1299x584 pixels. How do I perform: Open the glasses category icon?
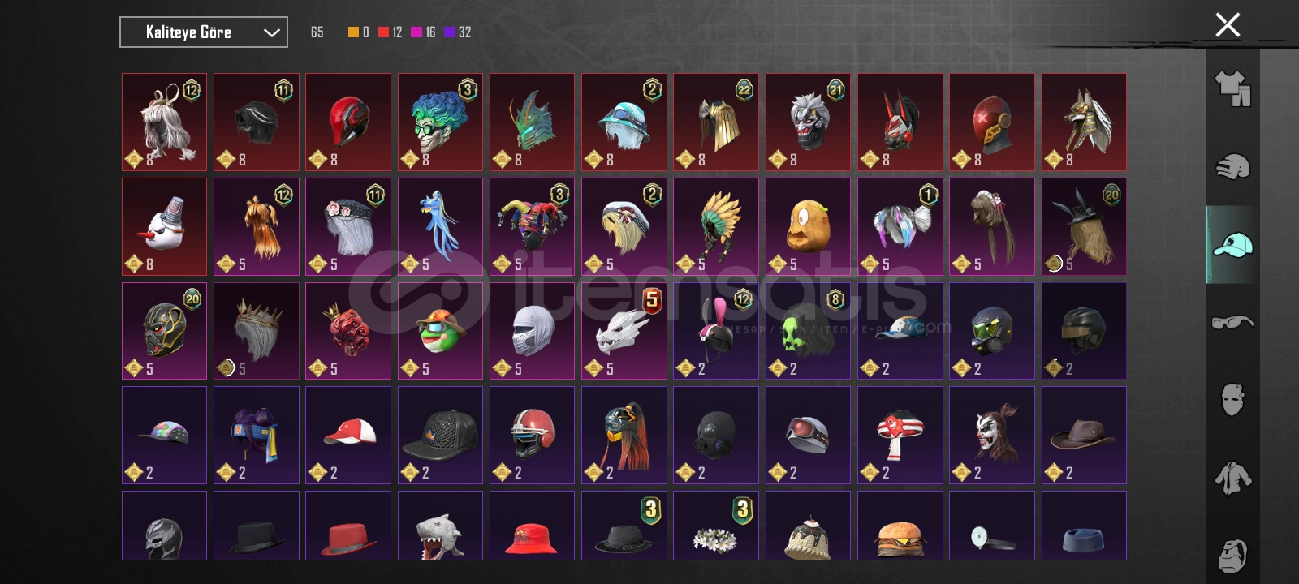click(x=1232, y=322)
